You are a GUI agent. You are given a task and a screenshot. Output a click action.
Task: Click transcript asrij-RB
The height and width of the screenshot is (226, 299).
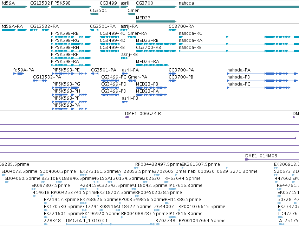coord(130,55)
